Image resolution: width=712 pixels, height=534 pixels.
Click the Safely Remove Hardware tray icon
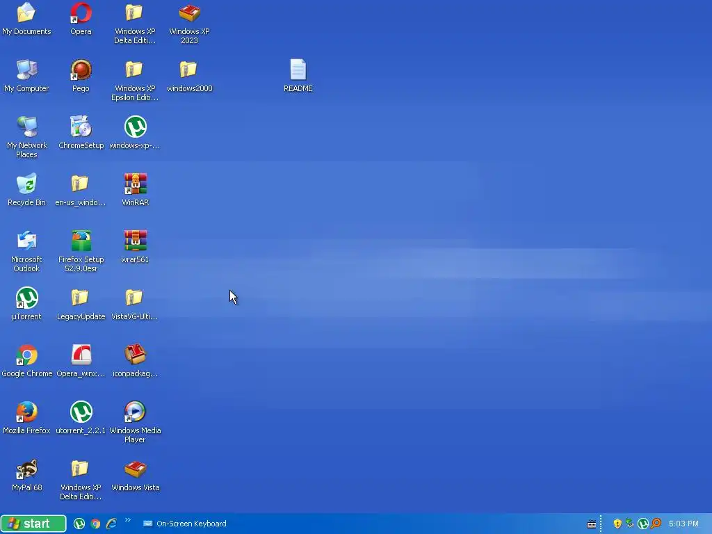pyautogui.click(x=630, y=524)
